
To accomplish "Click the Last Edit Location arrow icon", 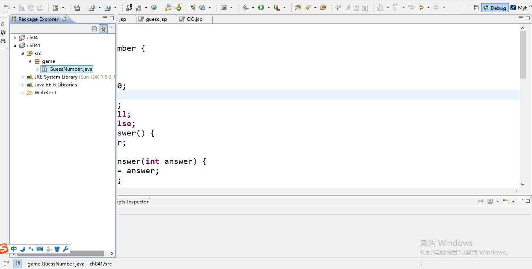I will pyautogui.click(x=411, y=7).
